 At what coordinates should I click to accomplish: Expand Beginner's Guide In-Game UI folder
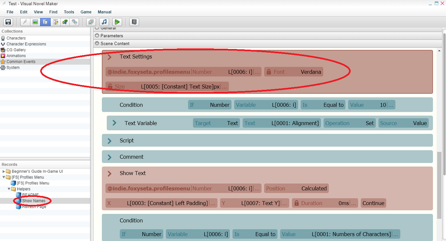(x=4, y=171)
